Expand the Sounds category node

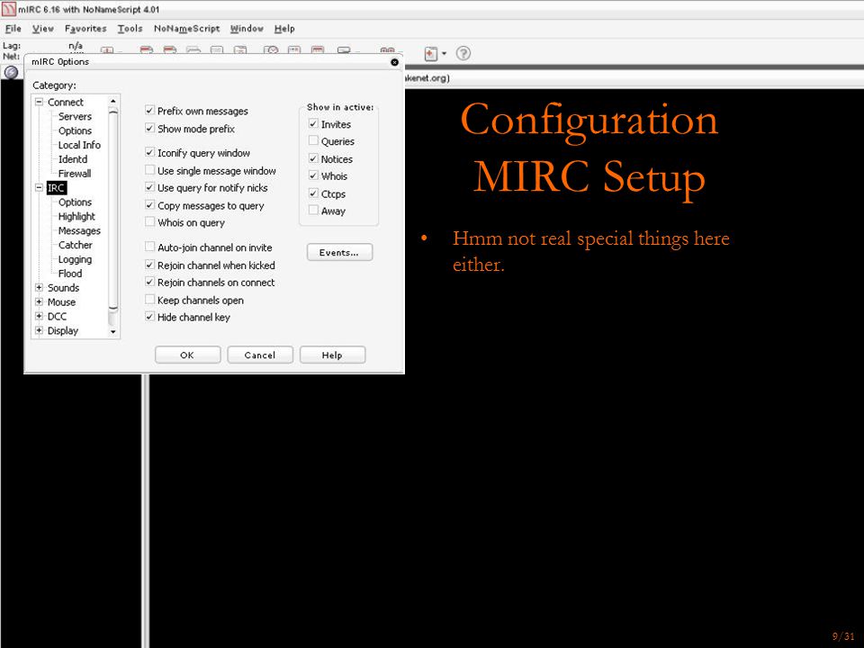39,288
